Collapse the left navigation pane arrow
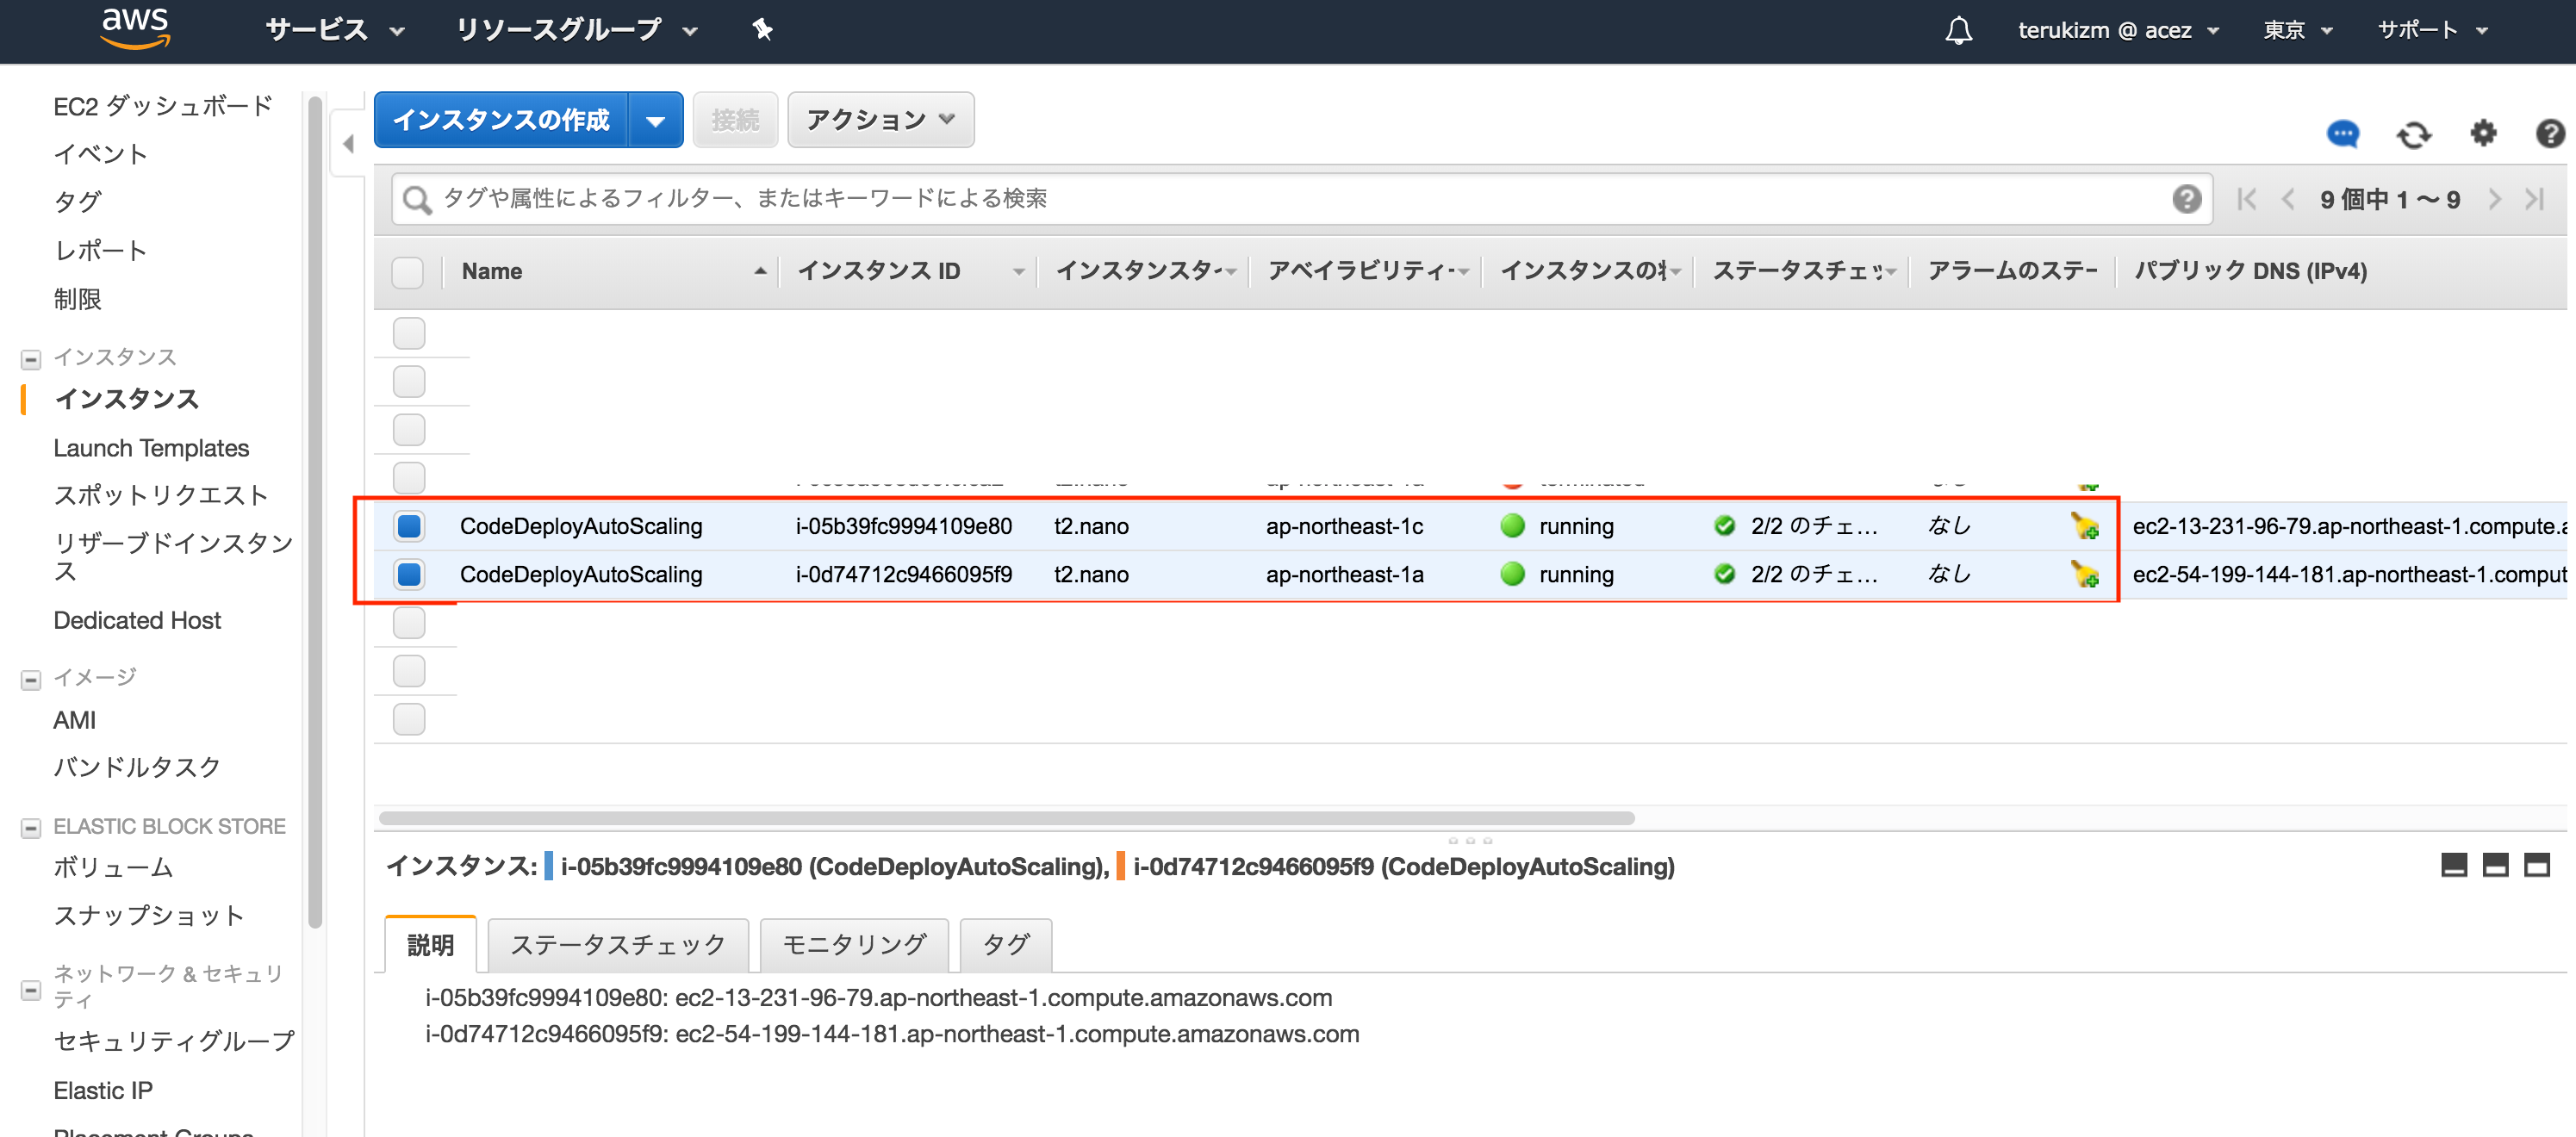The height and width of the screenshot is (1137, 2576). click(x=348, y=144)
